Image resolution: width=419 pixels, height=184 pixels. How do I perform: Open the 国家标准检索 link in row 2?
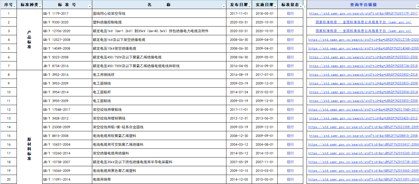tap(363, 22)
